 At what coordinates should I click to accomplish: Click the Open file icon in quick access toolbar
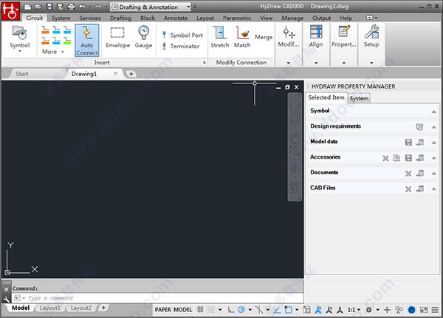coord(38,7)
